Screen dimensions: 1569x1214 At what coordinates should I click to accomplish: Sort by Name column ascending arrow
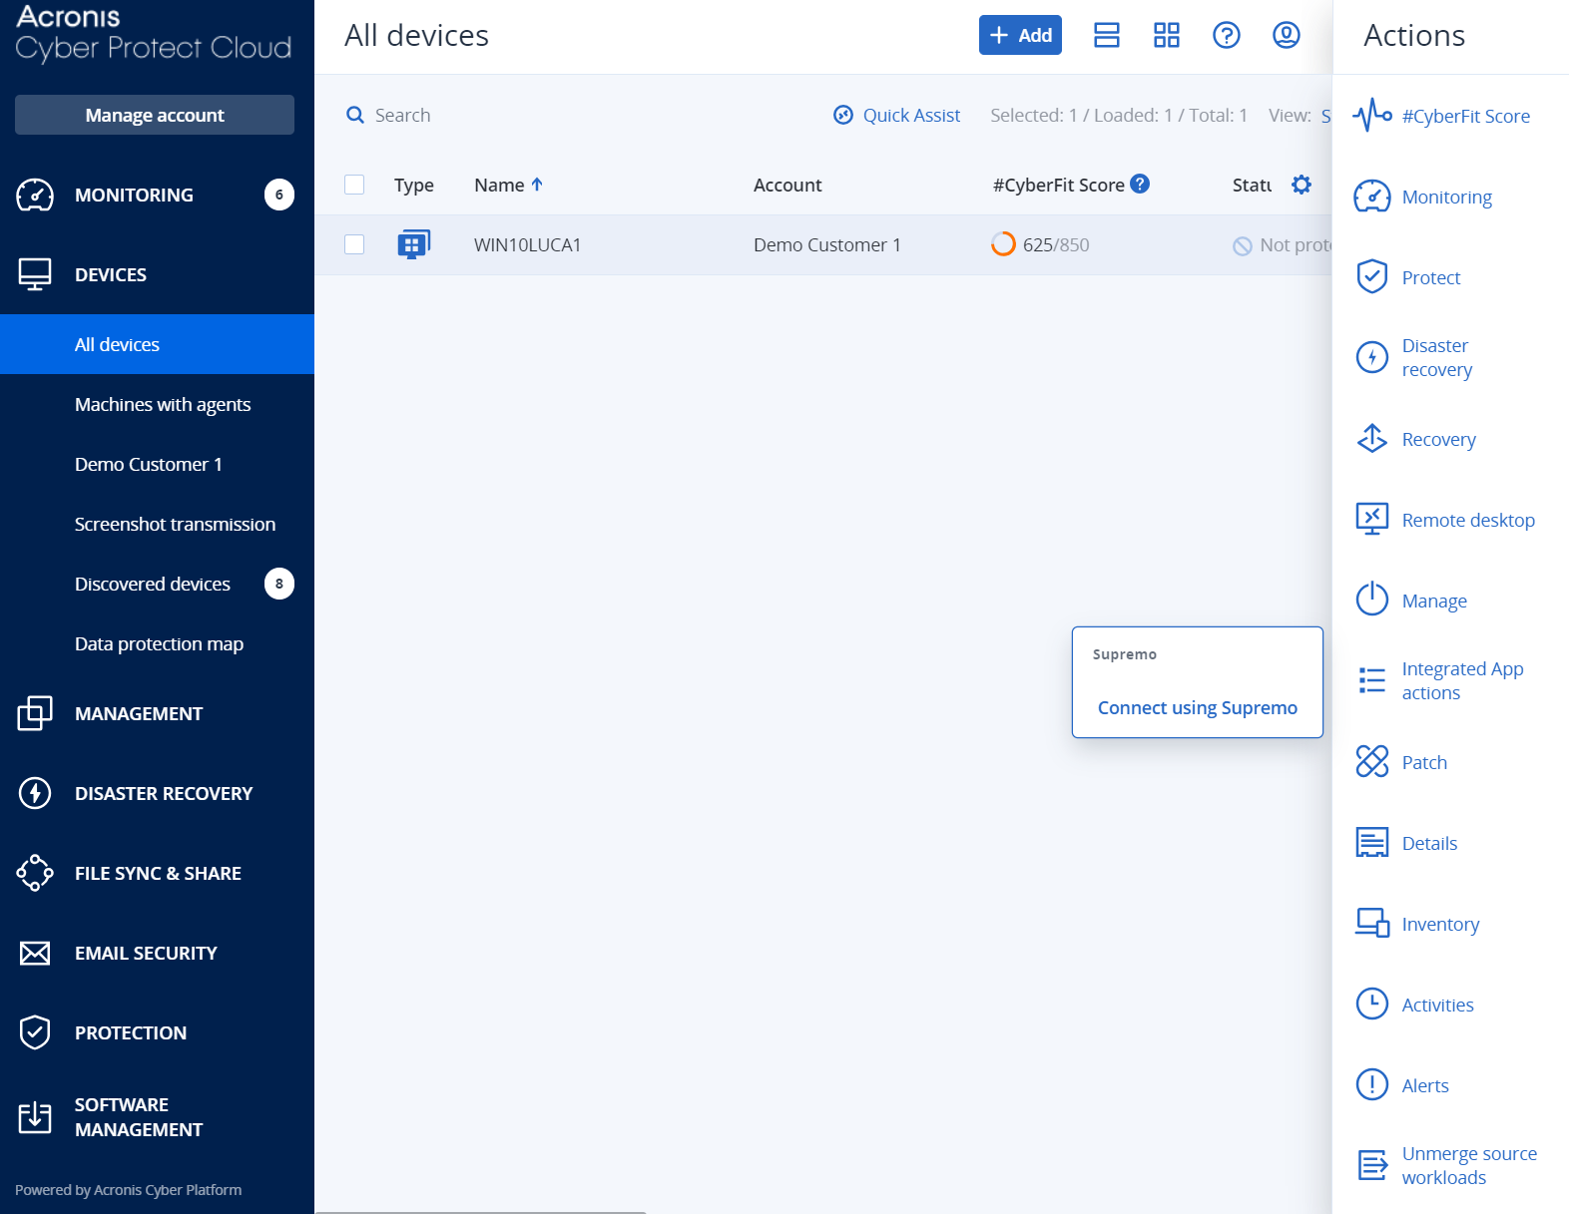537,185
